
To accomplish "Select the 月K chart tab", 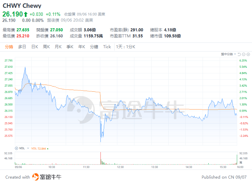I will (58, 47).
